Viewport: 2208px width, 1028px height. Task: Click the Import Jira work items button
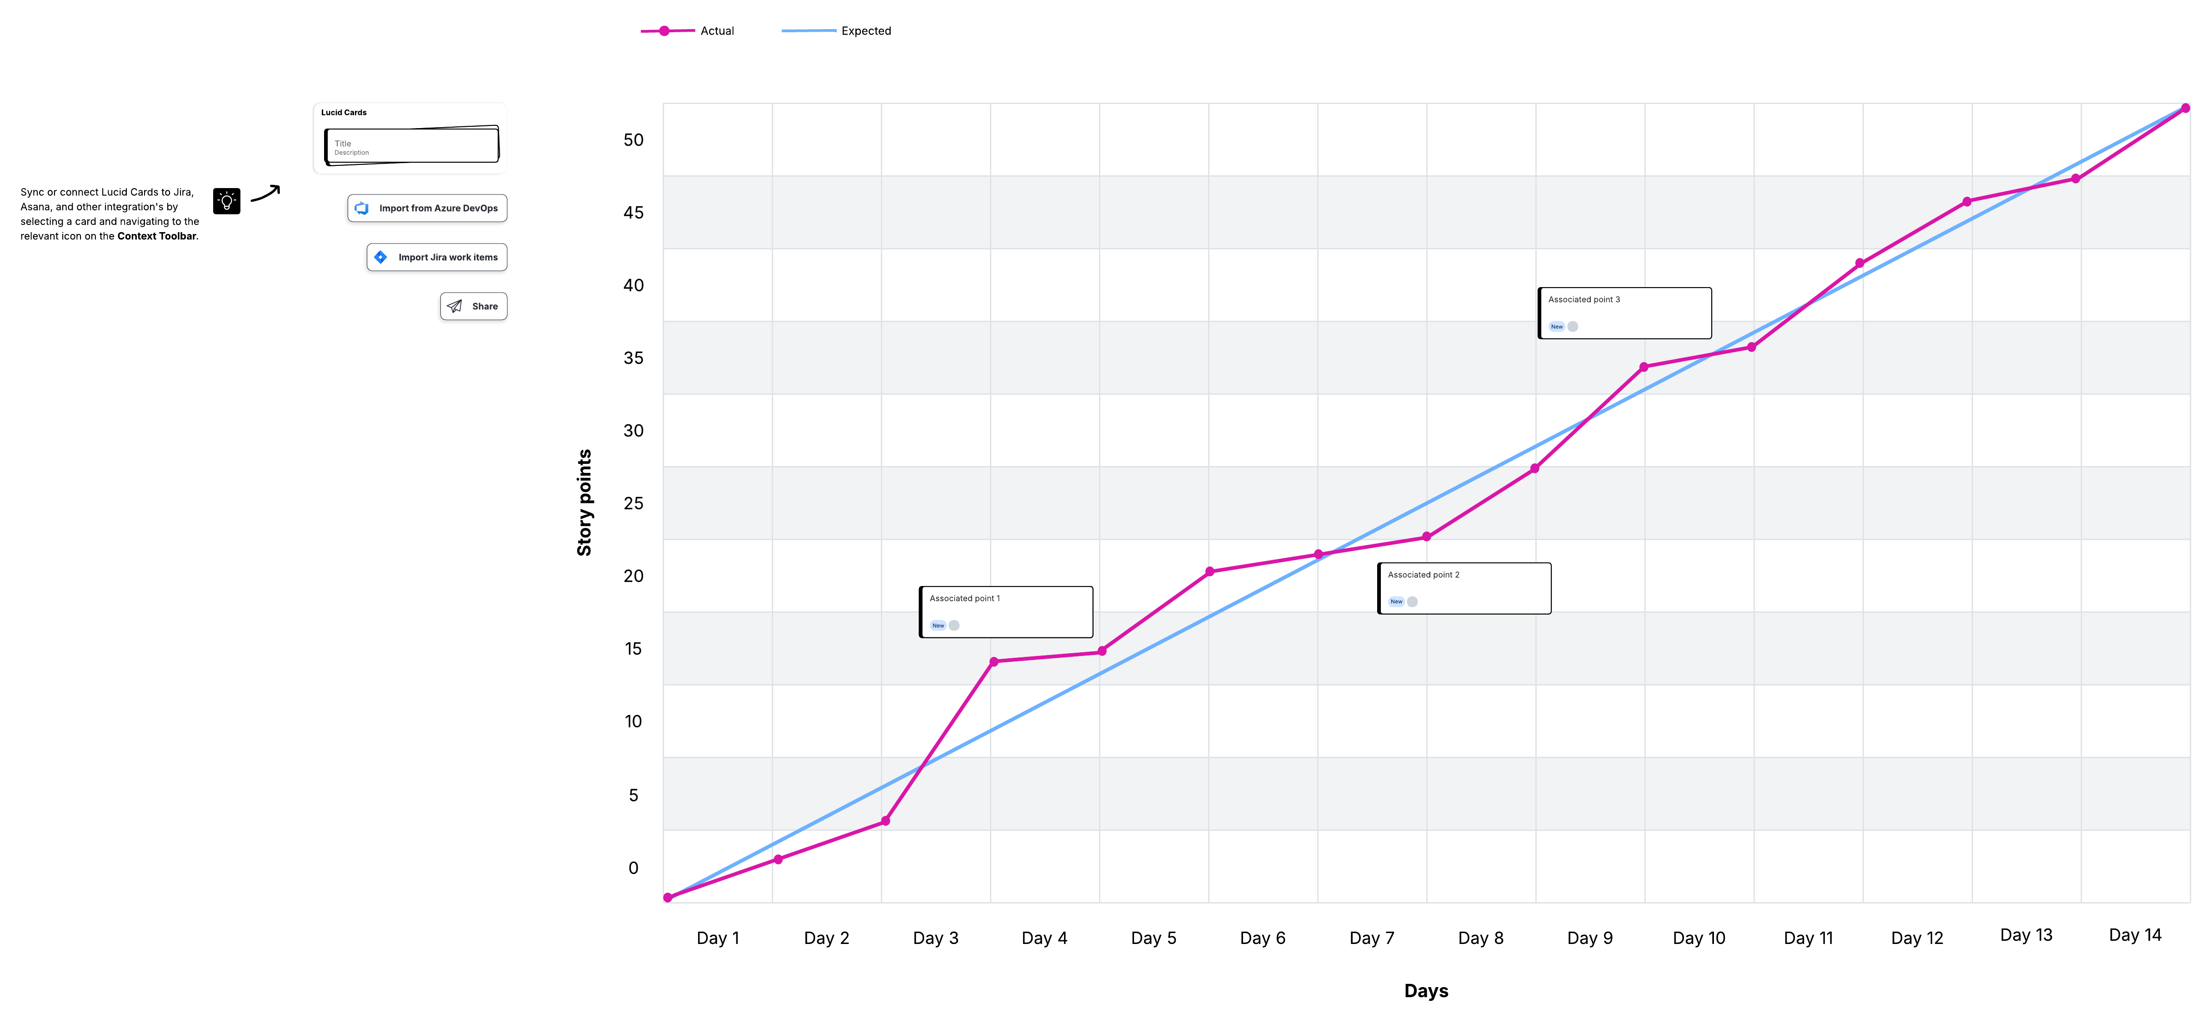click(x=436, y=256)
